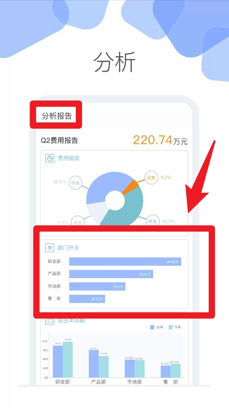Click the 220.74万元 total amount
This screenshot has height=408, width=229.
coord(160,140)
